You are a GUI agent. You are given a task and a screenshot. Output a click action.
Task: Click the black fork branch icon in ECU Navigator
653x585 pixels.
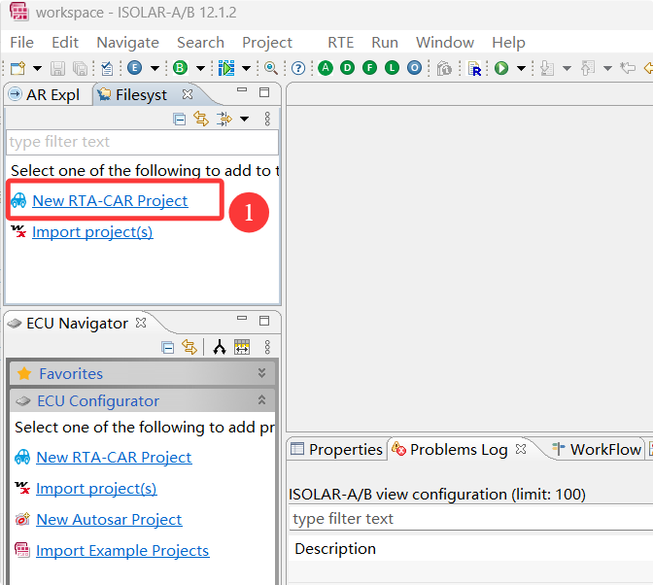pyautogui.click(x=220, y=347)
